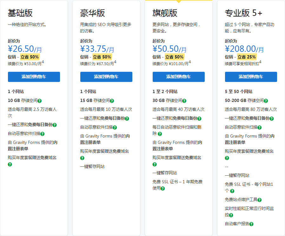Click 添加到购物车 for the 豪华版 plan
The image size is (285, 236).
coord(106,77)
